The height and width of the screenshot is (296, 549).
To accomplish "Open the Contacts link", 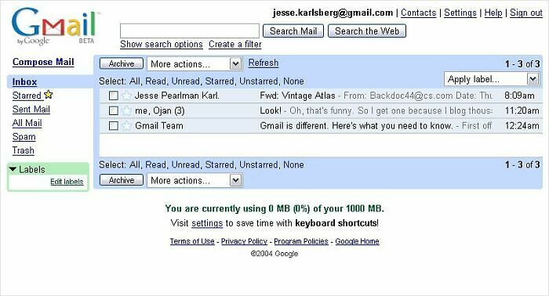I will tap(418, 13).
